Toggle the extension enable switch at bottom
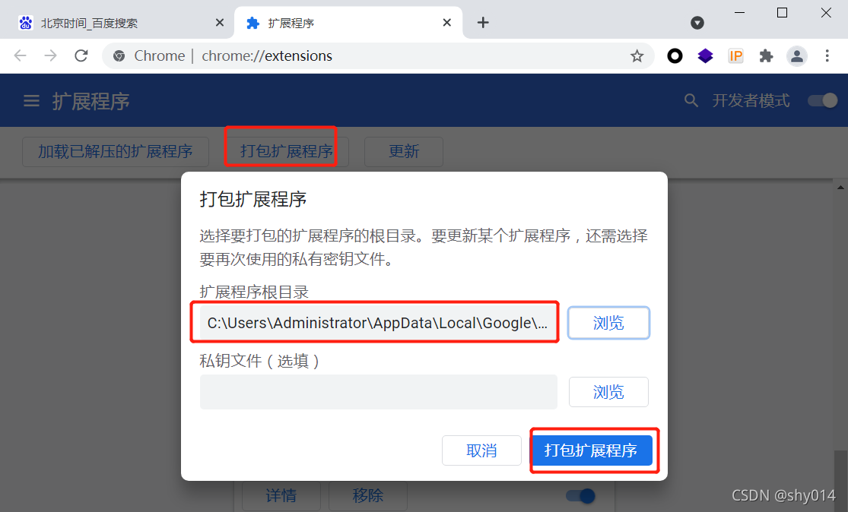This screenshot has width=848, height=512. [581, 495]
